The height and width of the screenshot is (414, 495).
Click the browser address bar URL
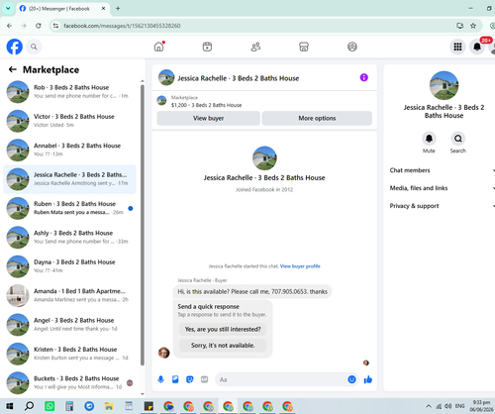point(122,26)
